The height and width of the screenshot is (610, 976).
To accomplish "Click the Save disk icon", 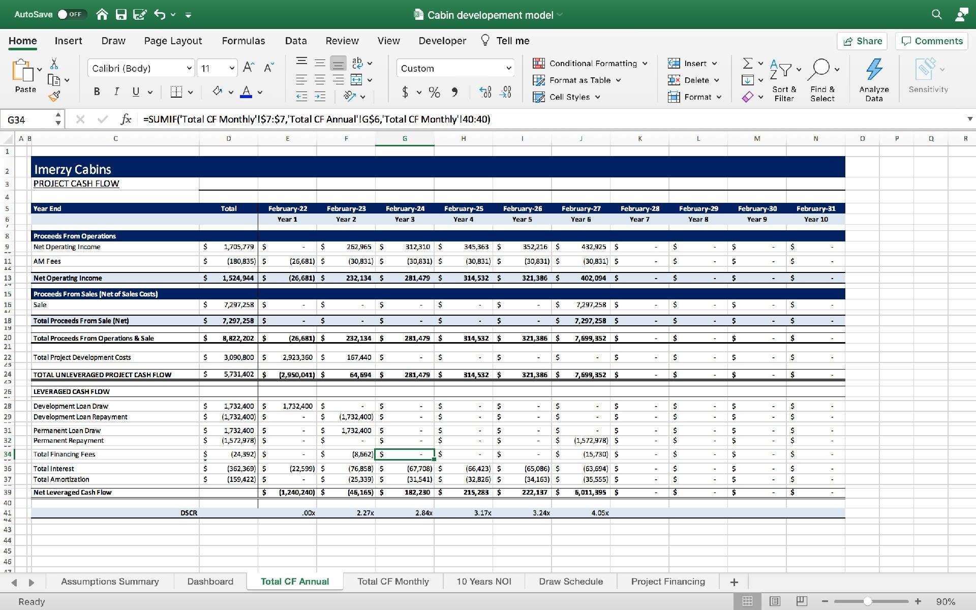I will [121, 14].
